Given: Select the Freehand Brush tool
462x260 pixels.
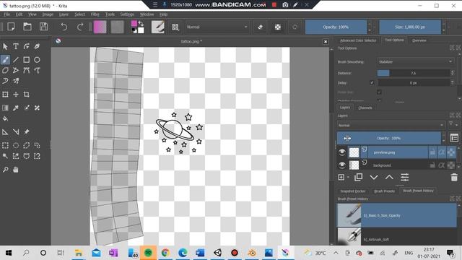Looking at the screenshot, I should pyautogui.click(x=5, y=60).
